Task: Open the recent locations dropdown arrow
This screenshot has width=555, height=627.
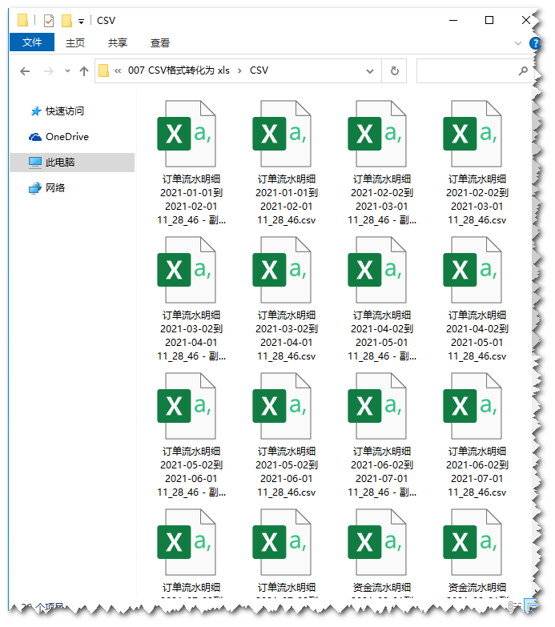Action: (67, 71)
